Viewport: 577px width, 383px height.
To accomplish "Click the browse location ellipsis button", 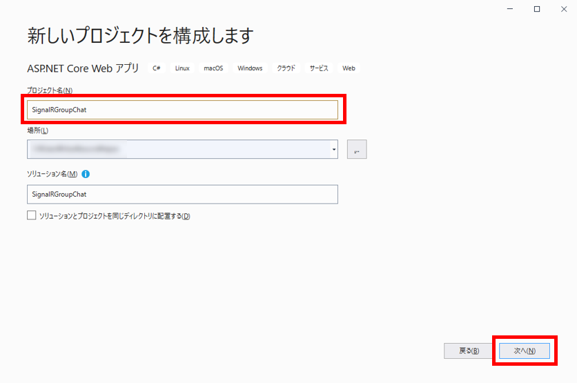I will (357, 149).
